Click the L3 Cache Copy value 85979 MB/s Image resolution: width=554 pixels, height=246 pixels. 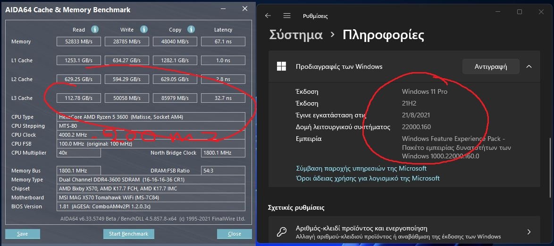[x=175, y=98]
